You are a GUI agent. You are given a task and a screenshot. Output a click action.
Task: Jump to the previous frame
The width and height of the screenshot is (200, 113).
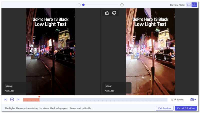click(6, 100)
